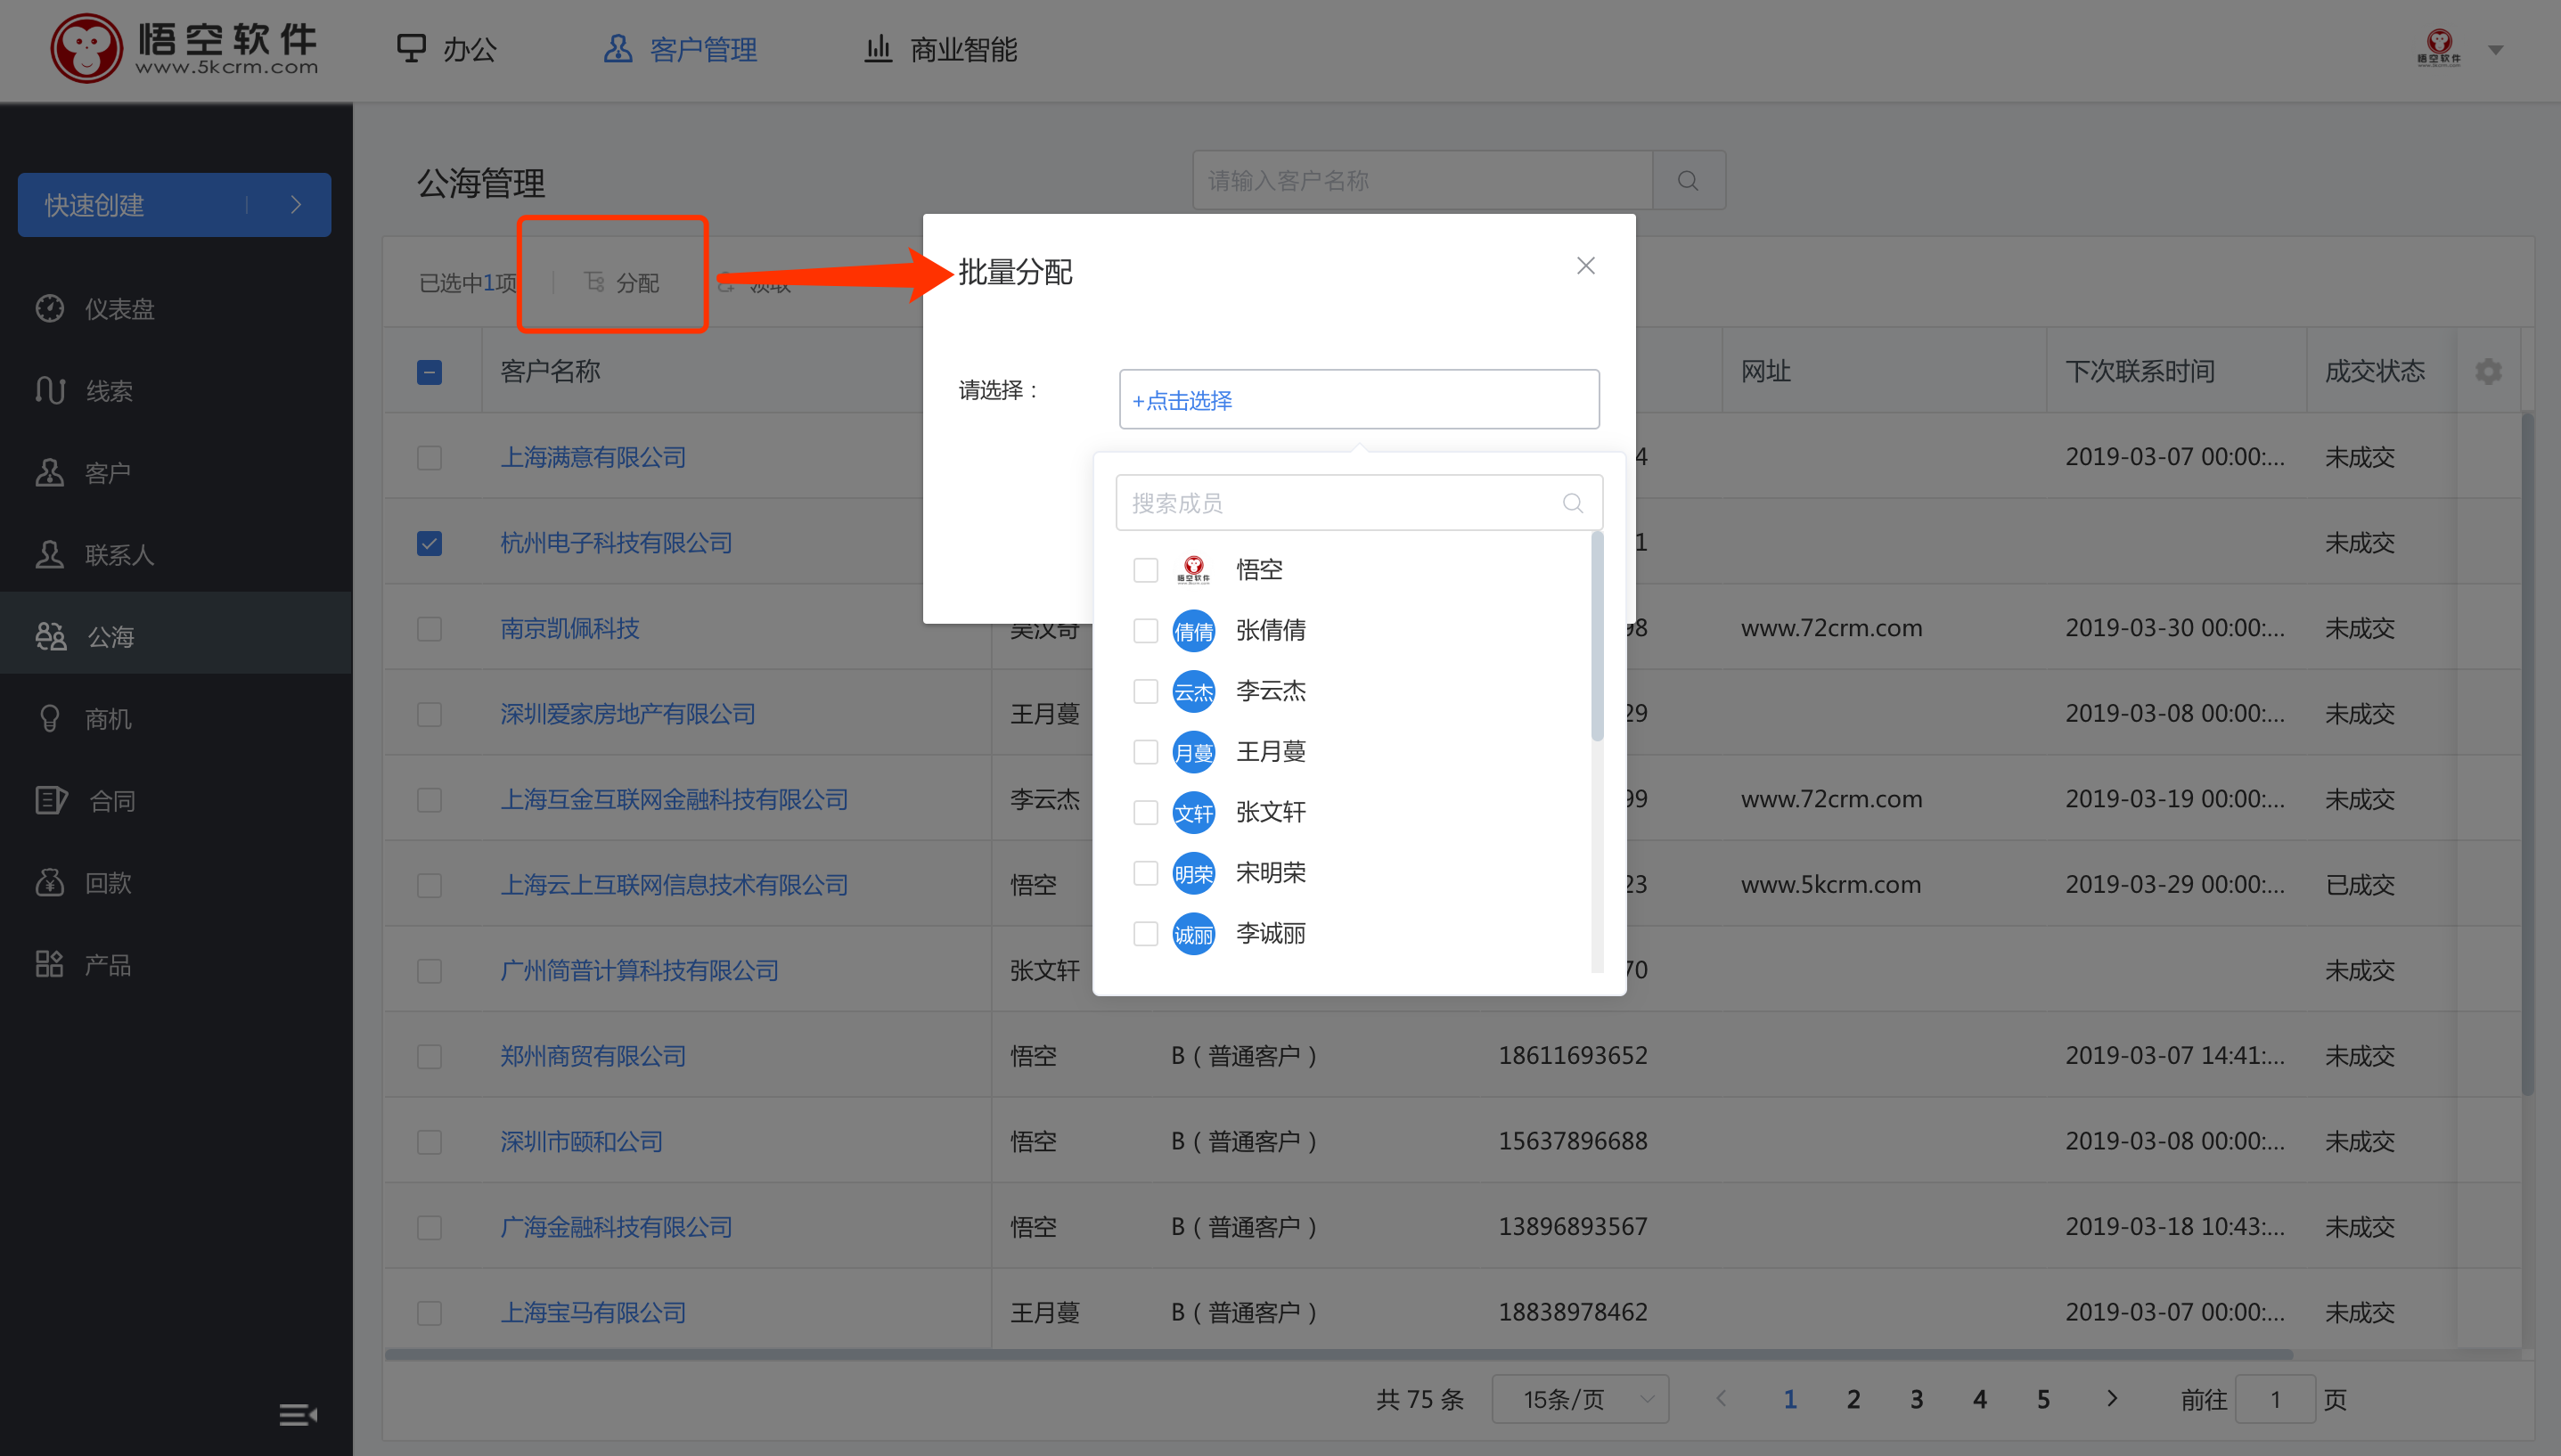Click the 分配 assign toolbar icon
Screen dimensions: 2561x1456
tap(594, 283)
